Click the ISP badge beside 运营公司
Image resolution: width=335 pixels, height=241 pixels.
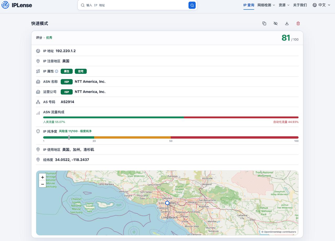(67, 92)
